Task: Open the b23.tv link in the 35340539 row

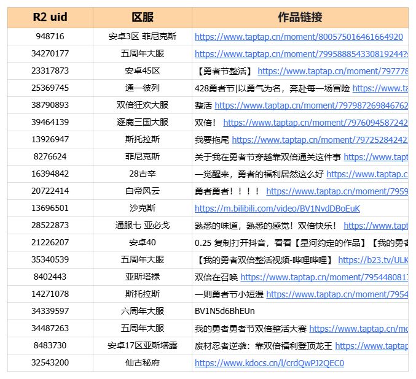Action: (x=373, y=261)
